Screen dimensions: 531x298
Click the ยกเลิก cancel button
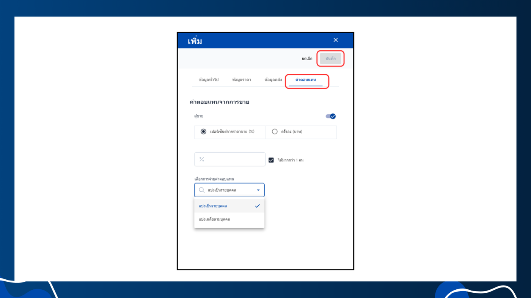[307, 59]
